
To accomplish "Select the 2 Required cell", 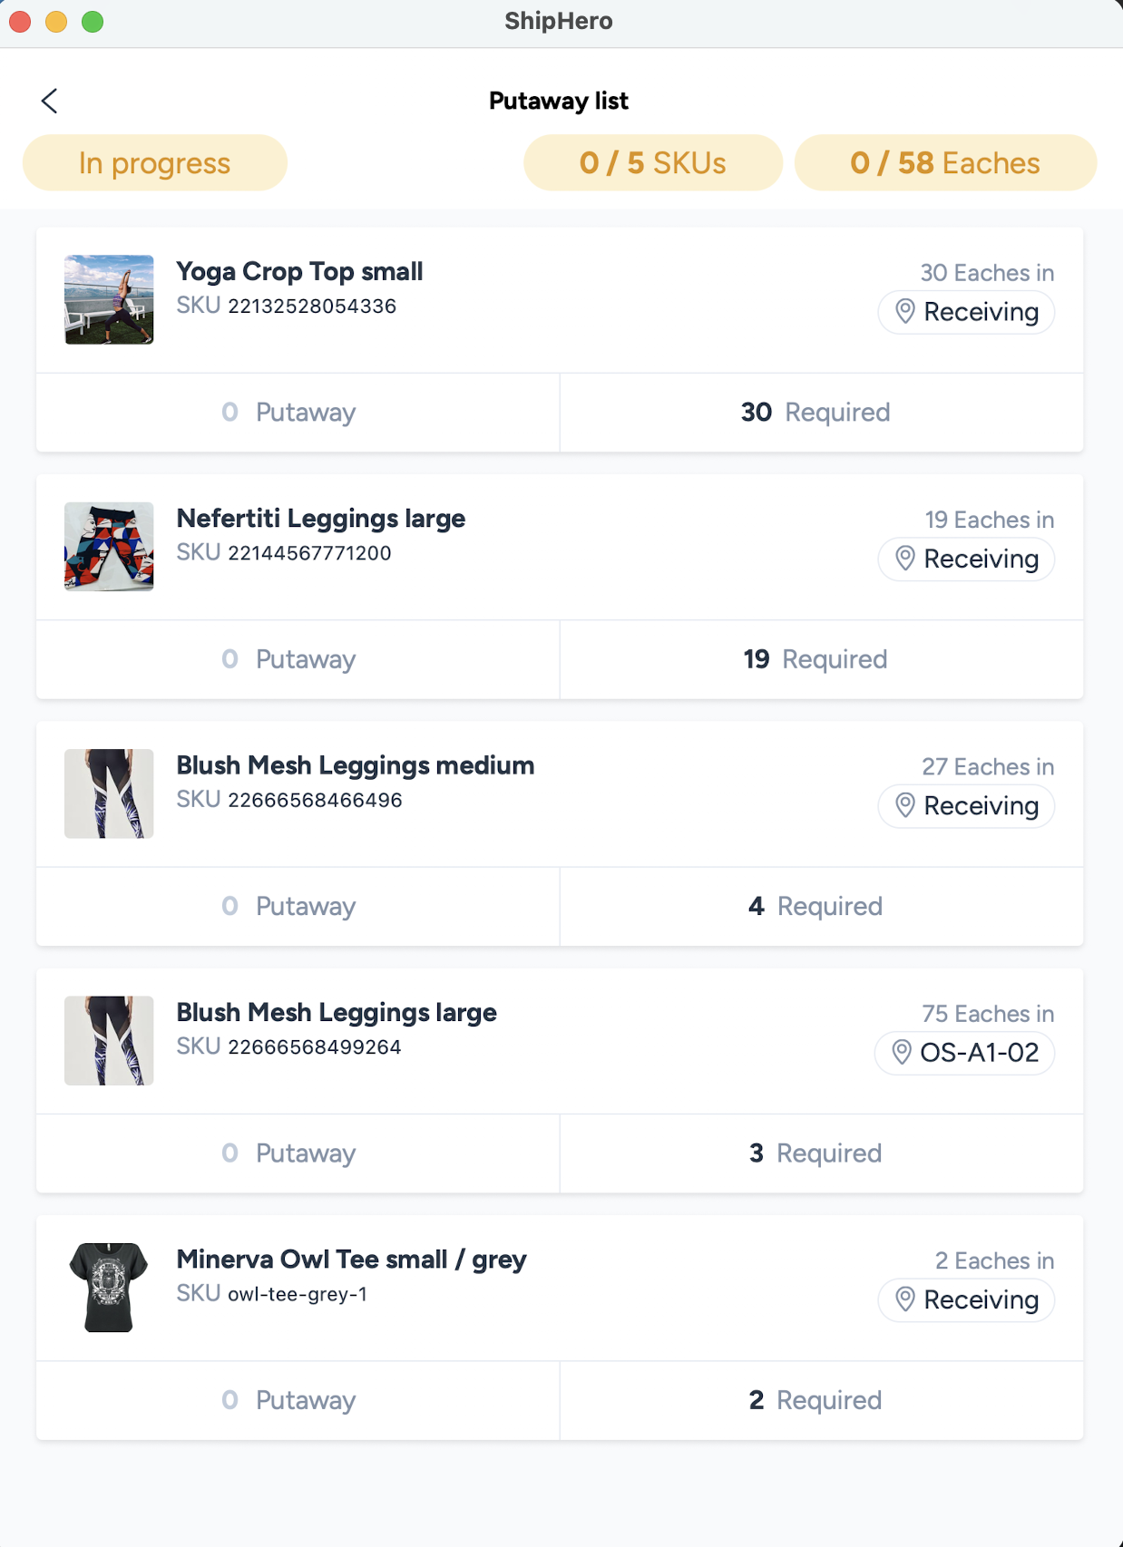I will pos(821,1400).
